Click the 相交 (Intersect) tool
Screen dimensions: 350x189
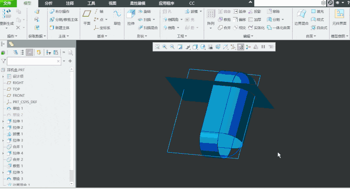(x=240, y=28)
